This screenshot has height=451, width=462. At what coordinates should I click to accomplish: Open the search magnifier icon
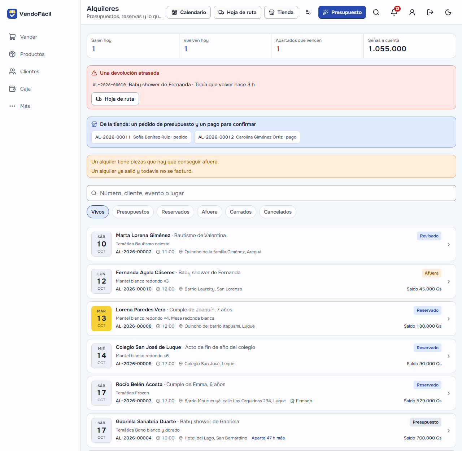[x=376, y=12]
